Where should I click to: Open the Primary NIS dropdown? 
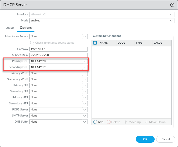click(84, 85)
